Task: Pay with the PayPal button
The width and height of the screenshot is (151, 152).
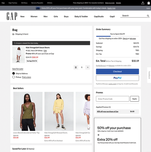Action: tap(117, 78)
